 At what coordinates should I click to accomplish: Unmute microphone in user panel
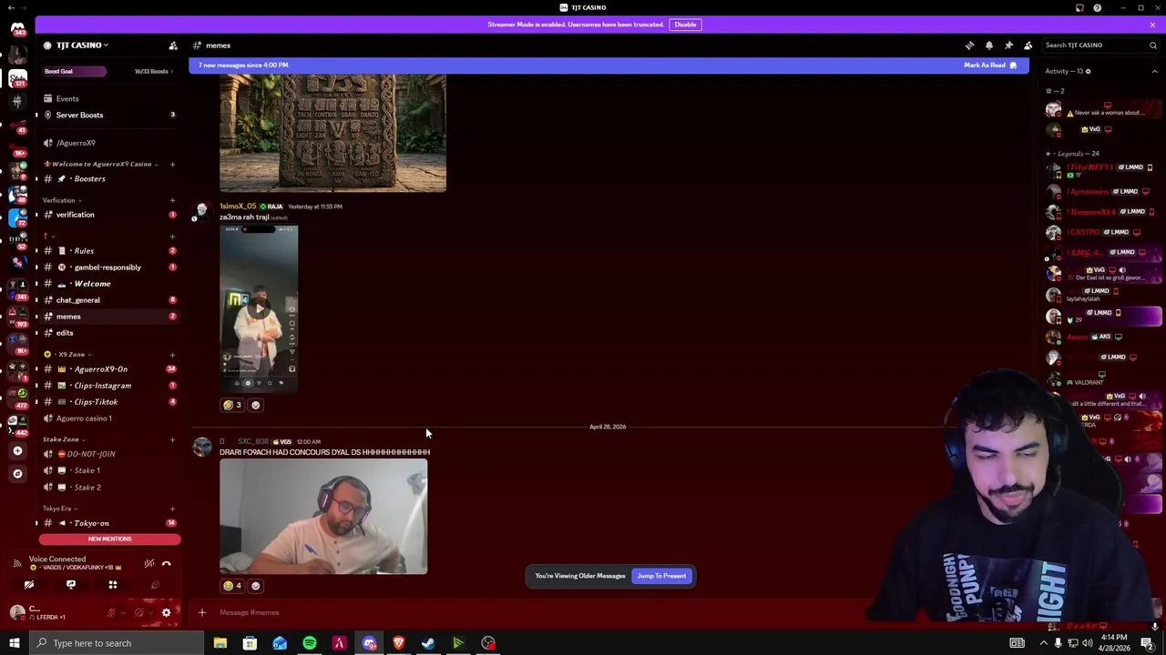click(111, 613)
